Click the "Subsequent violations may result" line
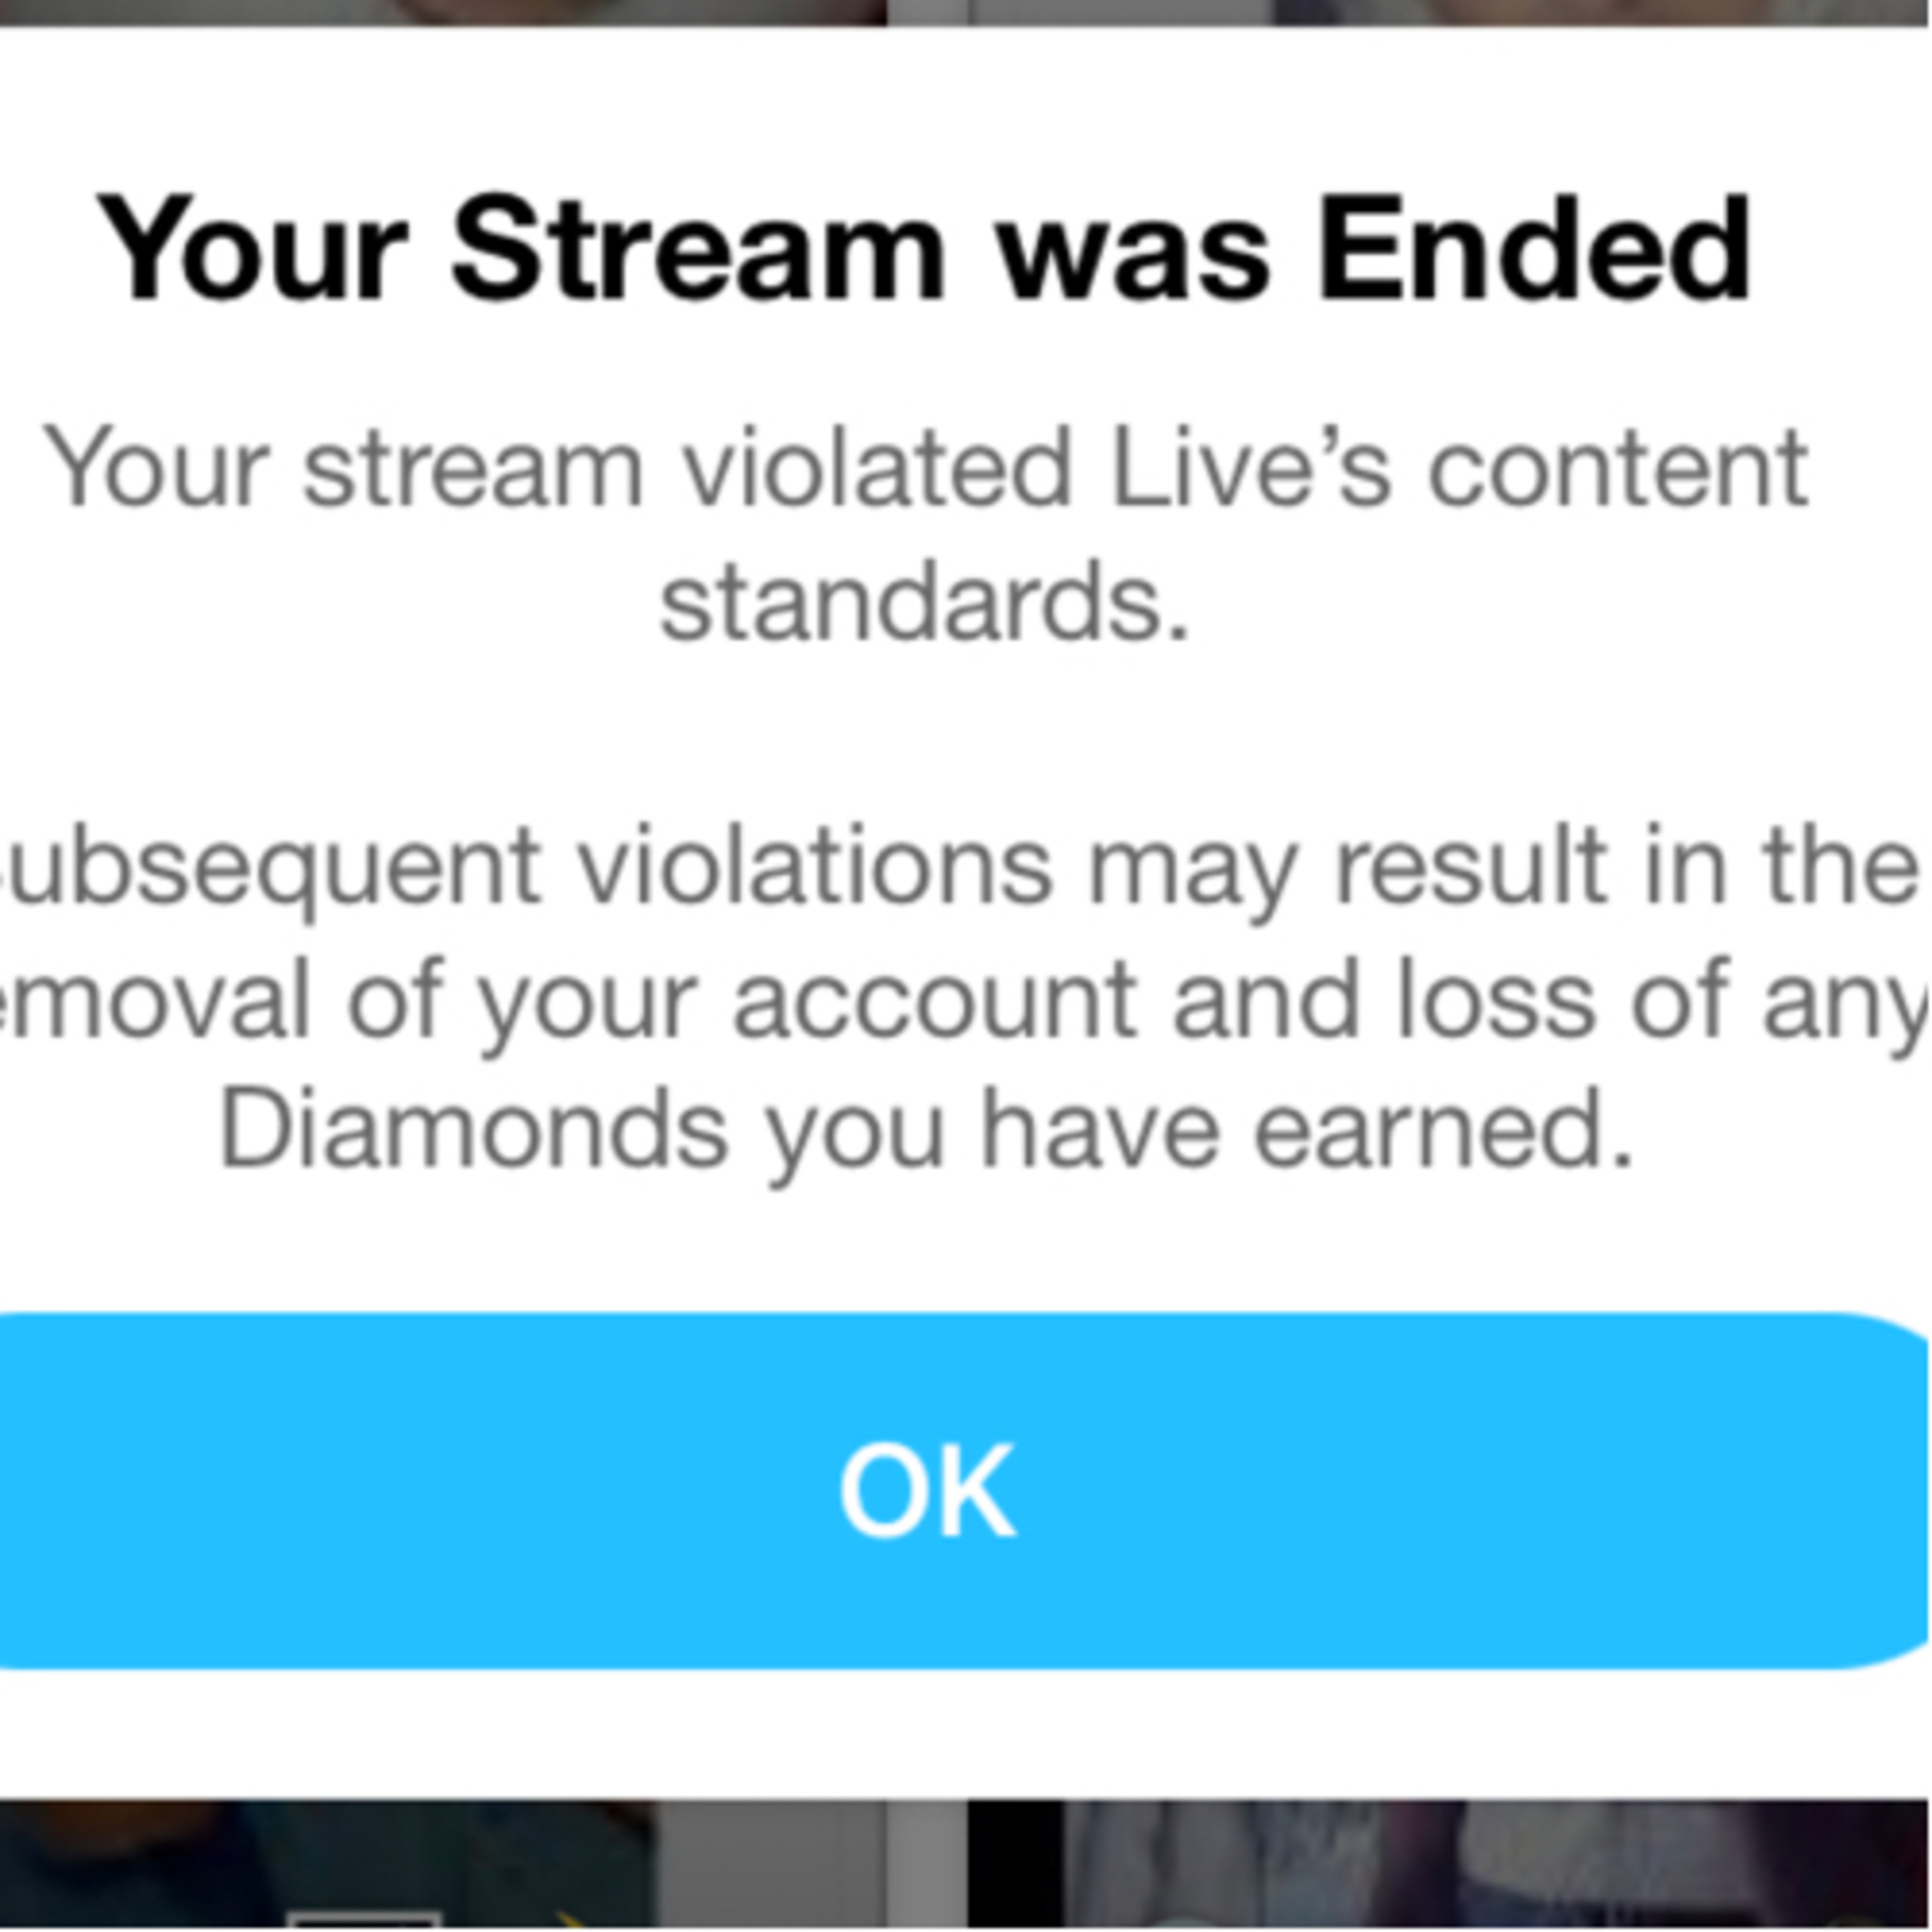Screen dimensions: 1932x1932 [960, 866]
